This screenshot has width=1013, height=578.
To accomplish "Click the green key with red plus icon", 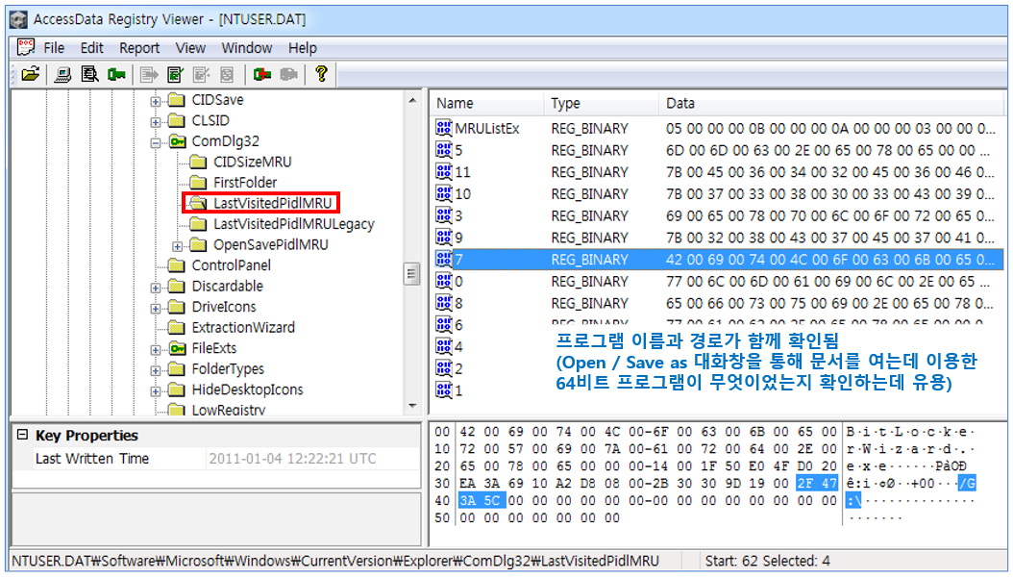I will pos(262,74).
